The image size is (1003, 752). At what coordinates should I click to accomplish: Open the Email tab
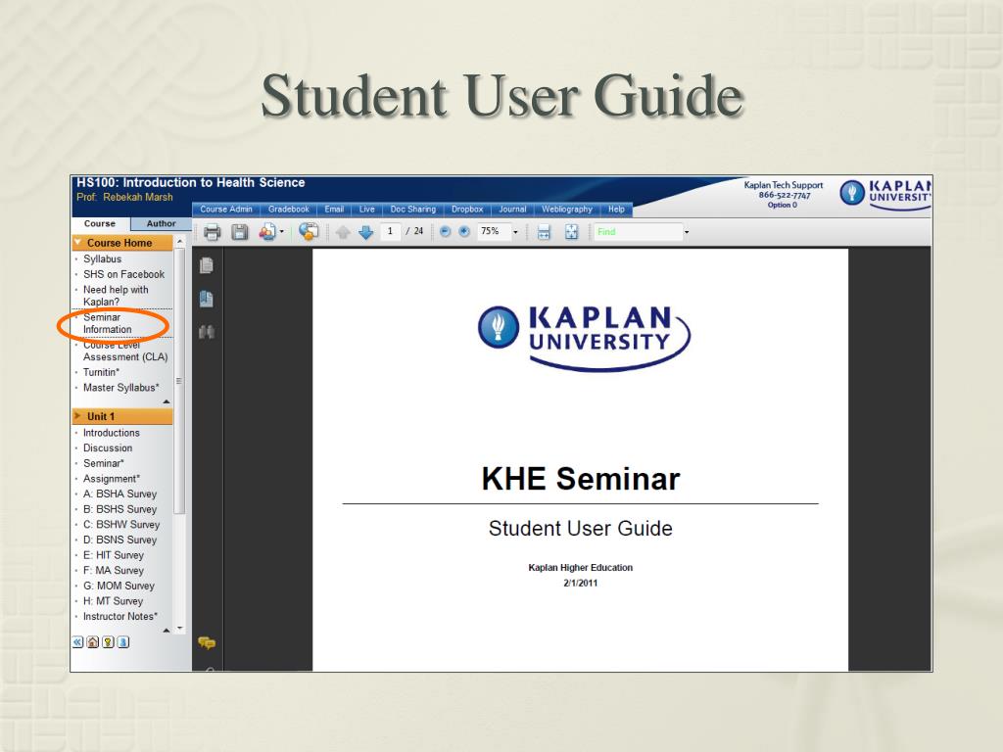pyautogui.click(x=334, y=210)
